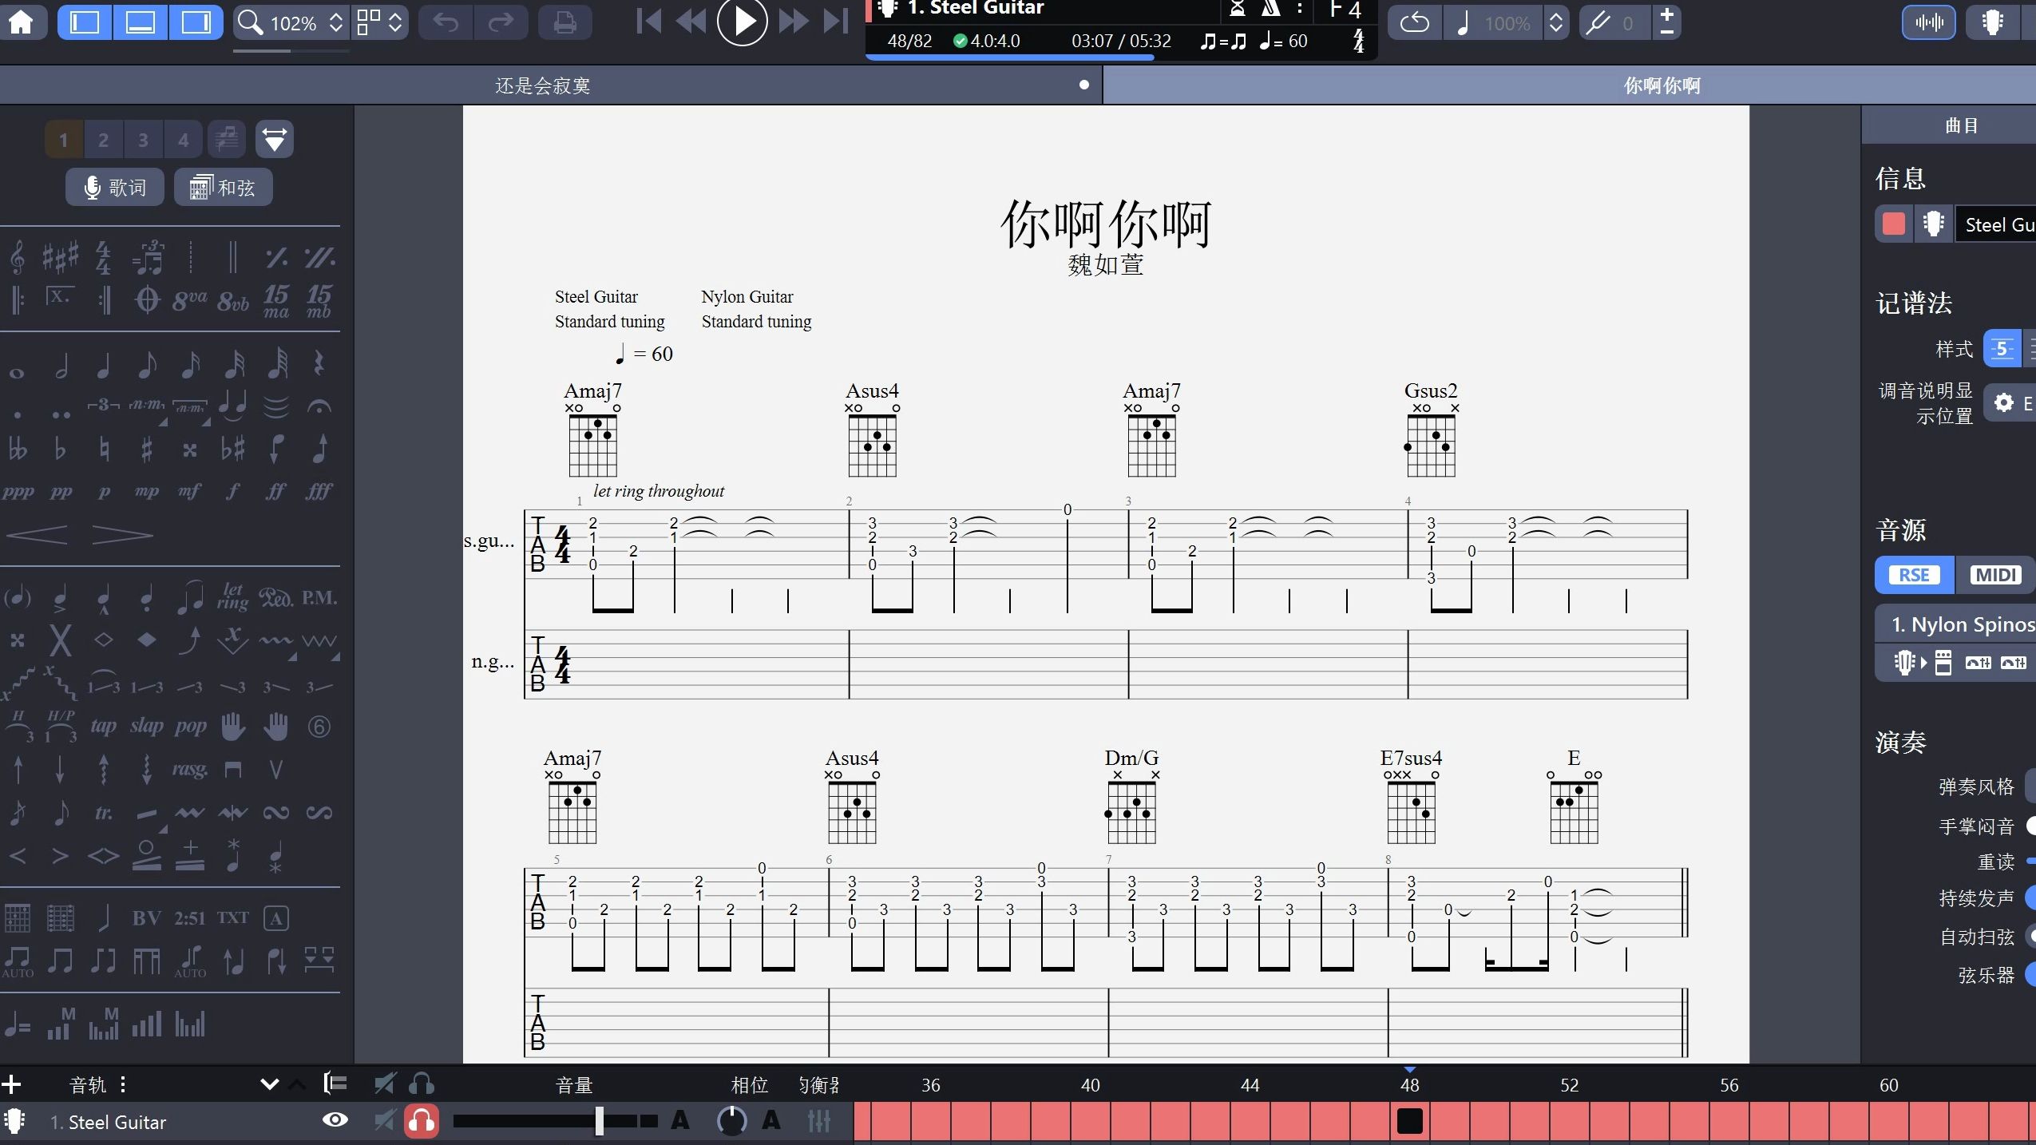
Task: Jump to the last bar
Action: click(x=835, y=21)
